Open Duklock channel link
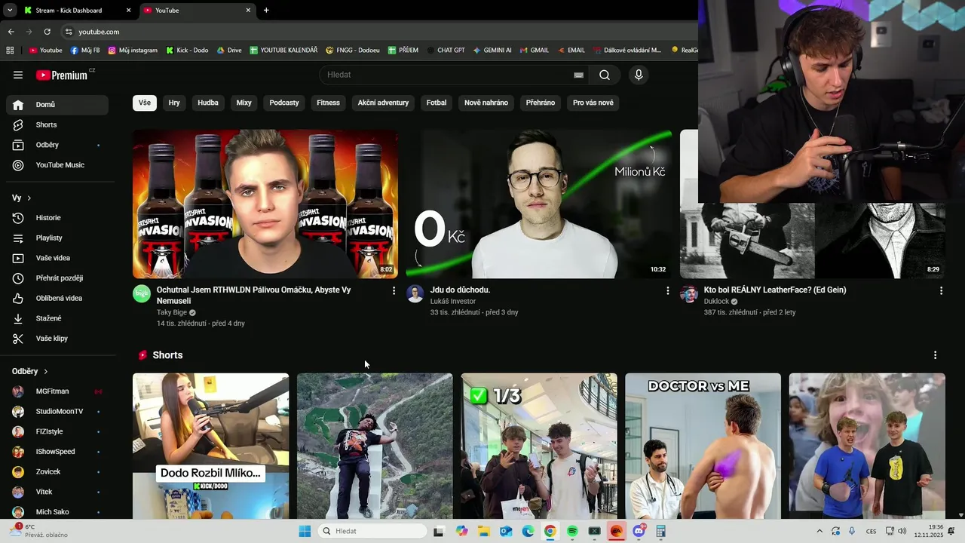The height and width of the screenshot is (543, 965). pyautogui.click(x=716, y=301)
